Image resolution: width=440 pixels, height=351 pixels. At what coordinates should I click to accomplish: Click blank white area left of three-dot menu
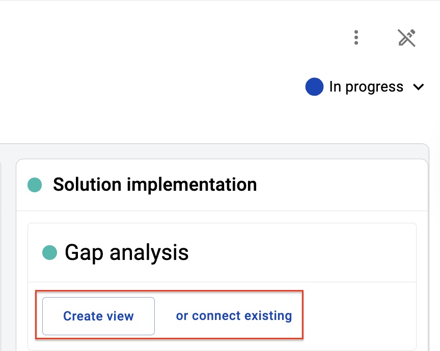tap(174, 37)
